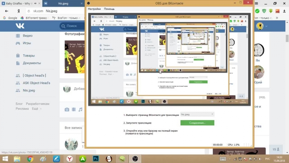Click the VK Поиск search field
The image size is (289, 163).
tap(72, 26)
